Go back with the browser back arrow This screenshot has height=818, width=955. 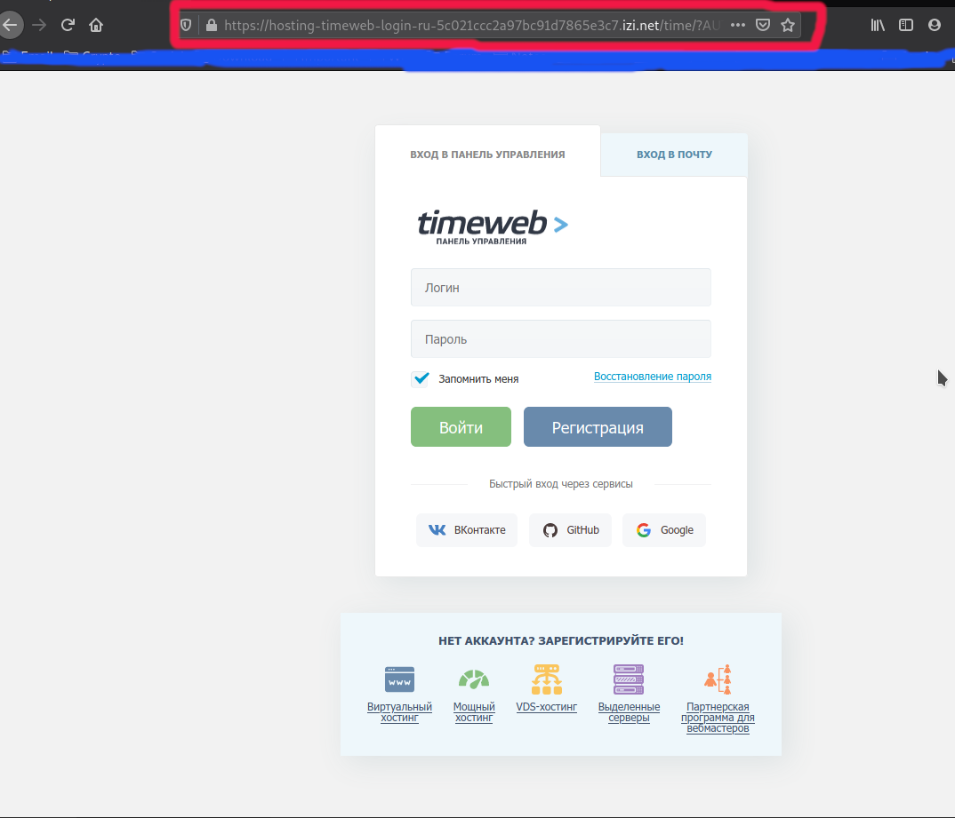[11, 25]
